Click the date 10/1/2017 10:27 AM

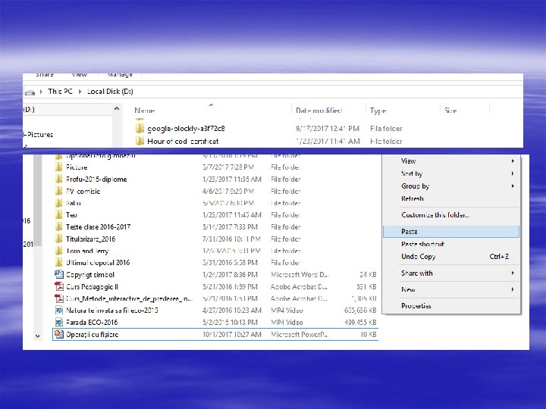click(232, 335)
